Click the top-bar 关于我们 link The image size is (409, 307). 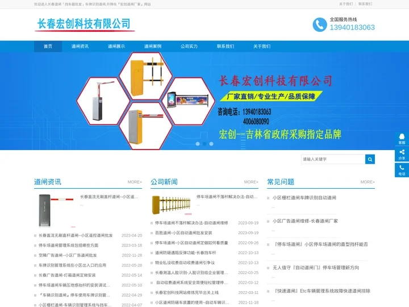click(346, 4)
